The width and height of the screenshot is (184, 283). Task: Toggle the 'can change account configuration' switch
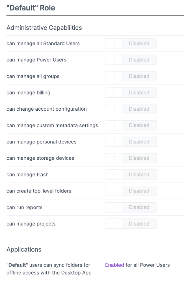(x=131, y=109)
